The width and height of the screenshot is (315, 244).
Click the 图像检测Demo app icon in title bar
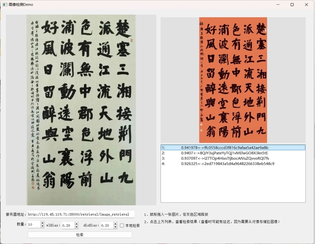click(5, 4)
